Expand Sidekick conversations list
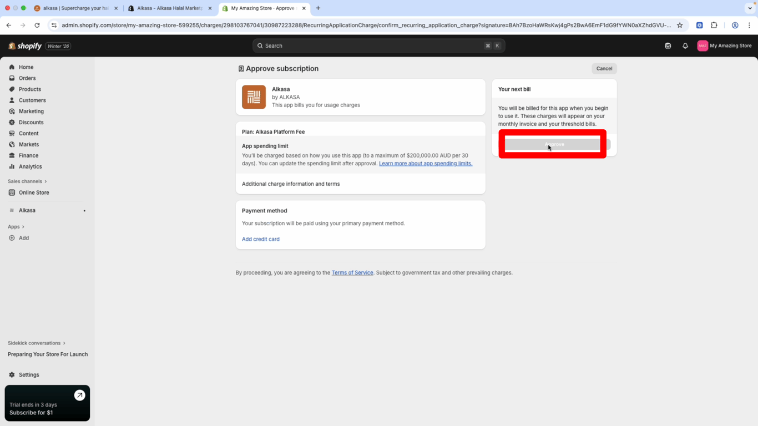758x426 pixels. pos(36,343)
